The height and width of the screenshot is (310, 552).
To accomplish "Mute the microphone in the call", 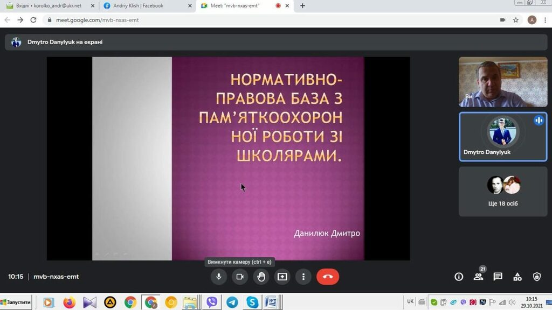I will point(218,277).
